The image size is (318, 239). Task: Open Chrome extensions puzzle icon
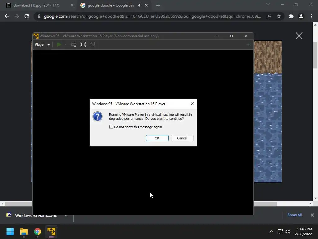click(291, 16)
